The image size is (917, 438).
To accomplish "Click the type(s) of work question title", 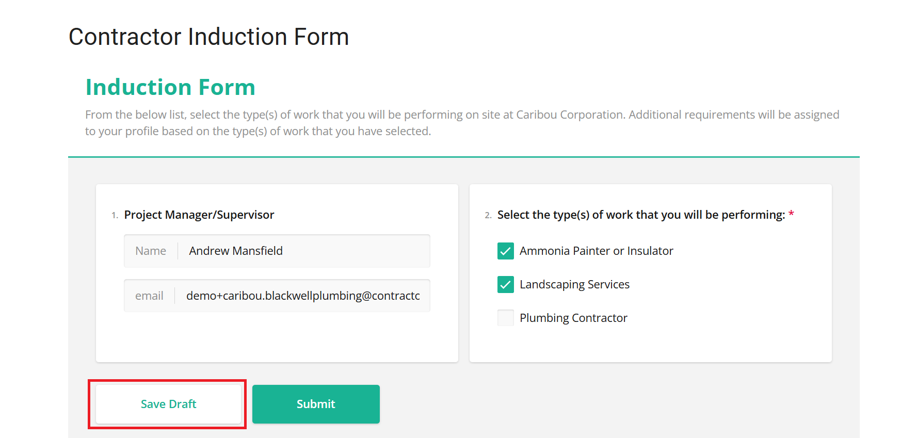I will coord(641,215).
